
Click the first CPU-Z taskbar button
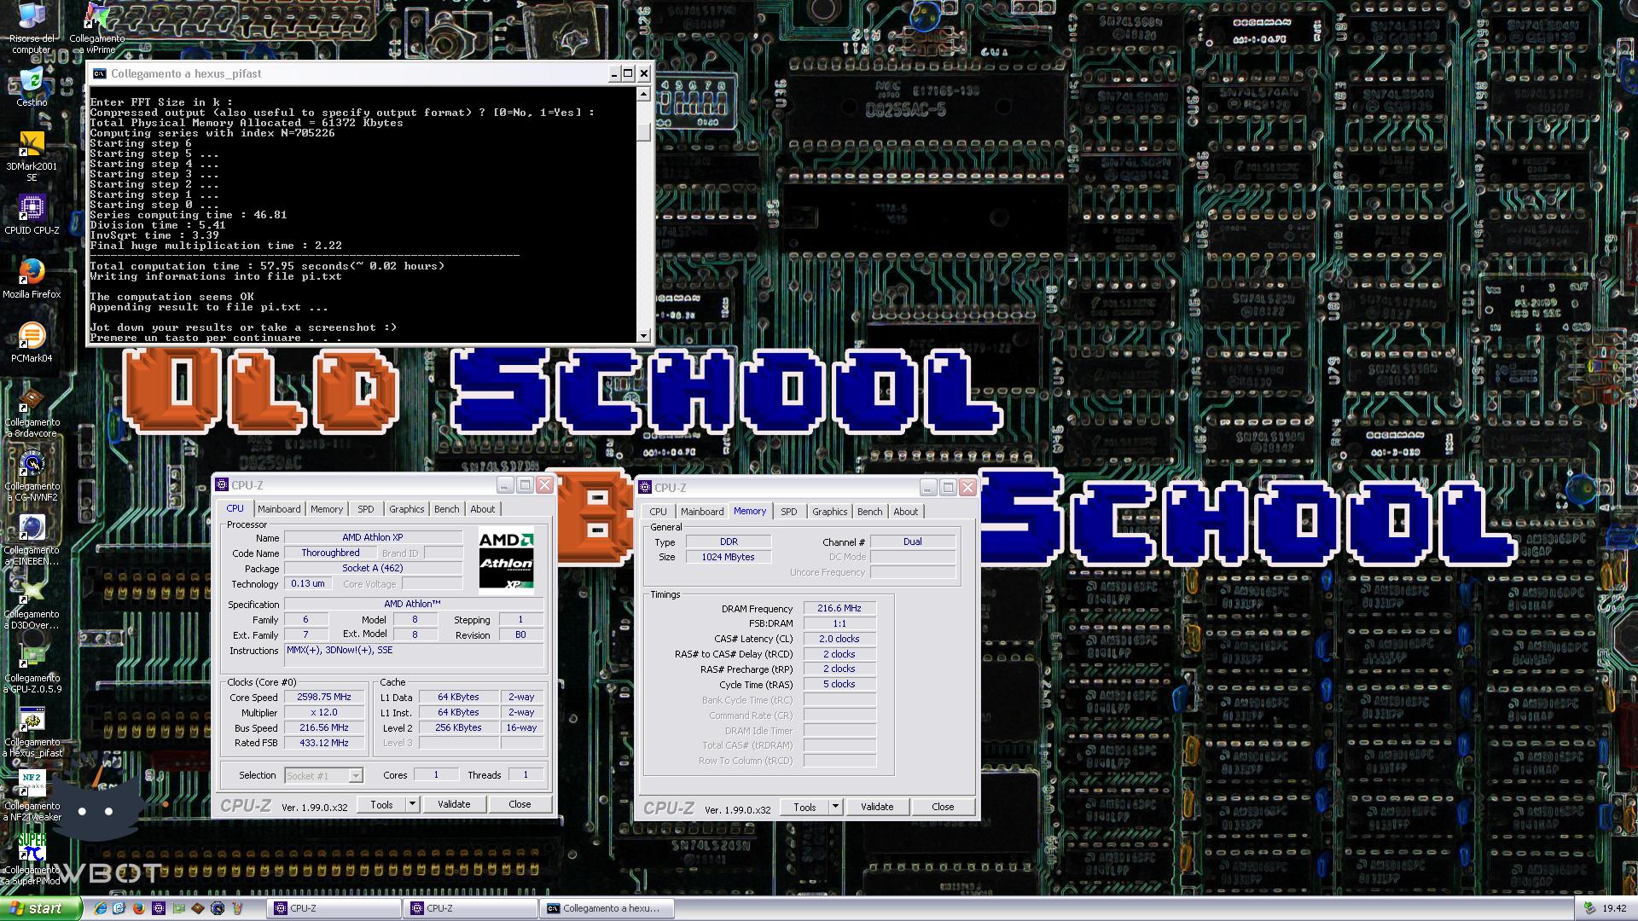click(x=335, y=908)
